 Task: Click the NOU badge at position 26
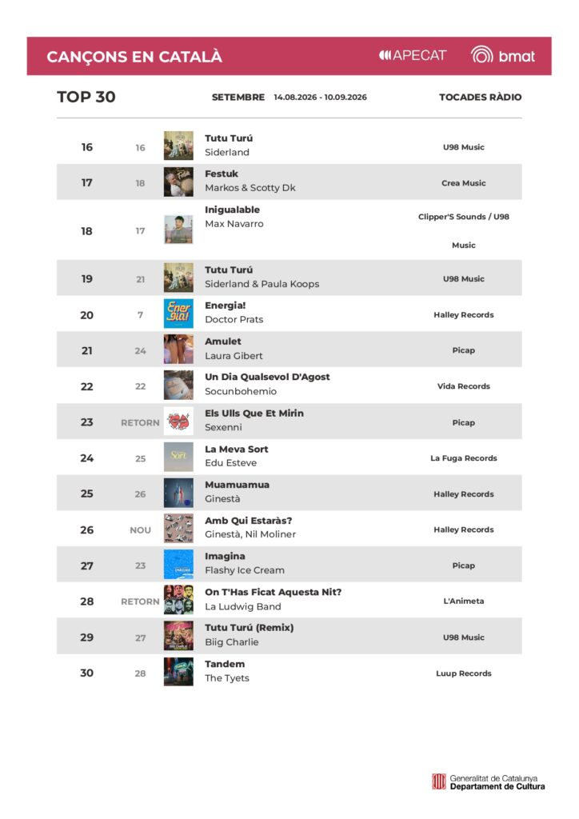tap(141, 530)
